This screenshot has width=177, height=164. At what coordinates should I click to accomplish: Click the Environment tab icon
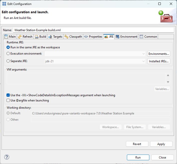[117, 37]
